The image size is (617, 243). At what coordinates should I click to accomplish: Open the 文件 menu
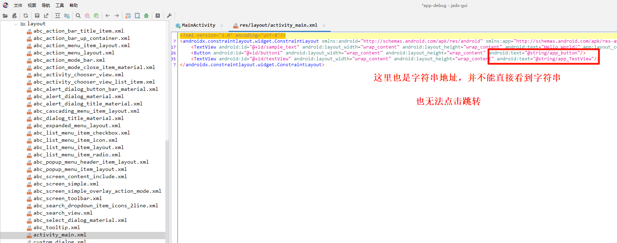(18, 5)
